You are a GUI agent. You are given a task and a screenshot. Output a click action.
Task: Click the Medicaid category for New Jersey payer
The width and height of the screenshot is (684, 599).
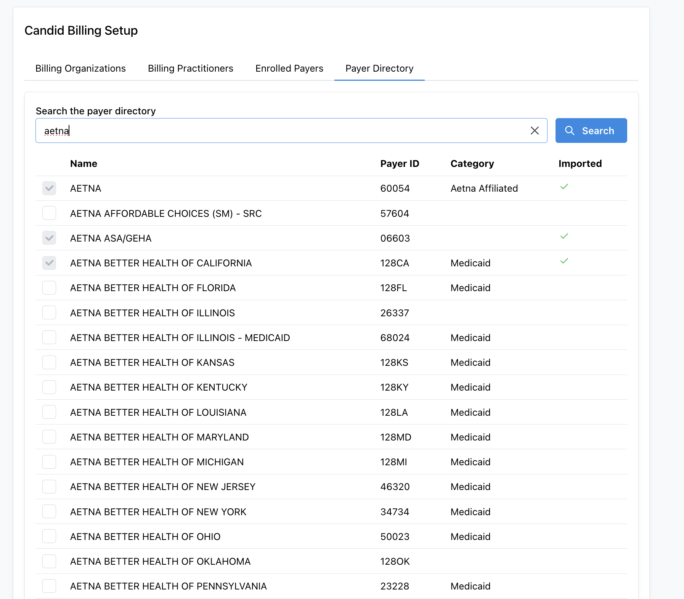click(x=470, y=487)
